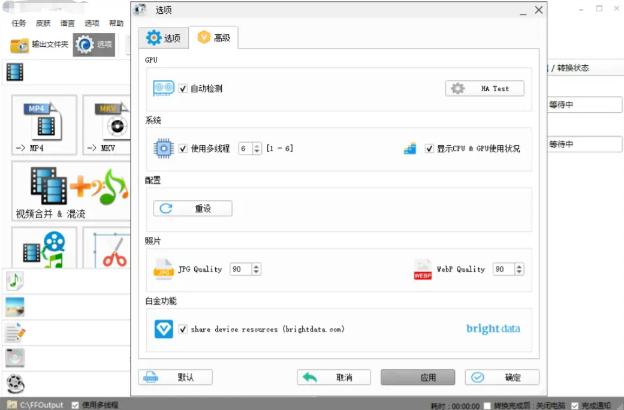The height and width of the screenshot is (410, 624).
Task: Toggle the 自动检测 GPU checkbox
Action: pos(183,89)
